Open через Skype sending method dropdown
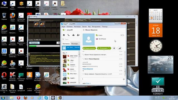 [86, 83]
